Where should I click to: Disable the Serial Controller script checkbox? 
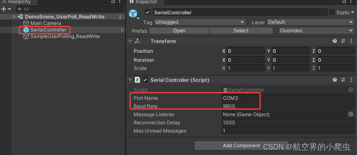click(x=145, y=80)
